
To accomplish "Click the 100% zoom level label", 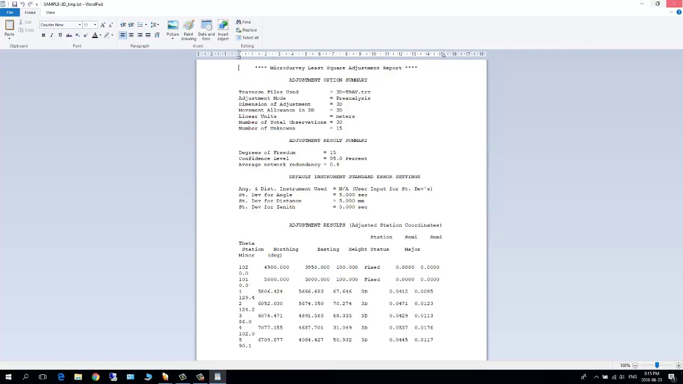I will point(625,365).
